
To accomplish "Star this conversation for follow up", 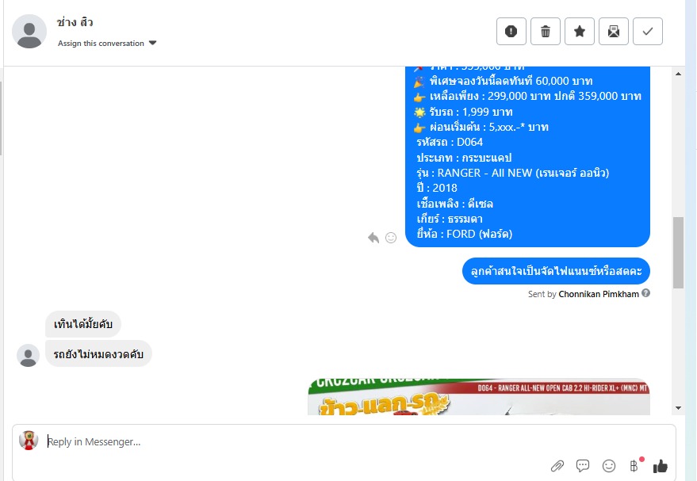I will [580, 32].
